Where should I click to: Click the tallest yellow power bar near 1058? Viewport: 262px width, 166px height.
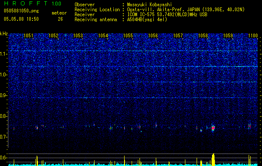tap(213, 160)
